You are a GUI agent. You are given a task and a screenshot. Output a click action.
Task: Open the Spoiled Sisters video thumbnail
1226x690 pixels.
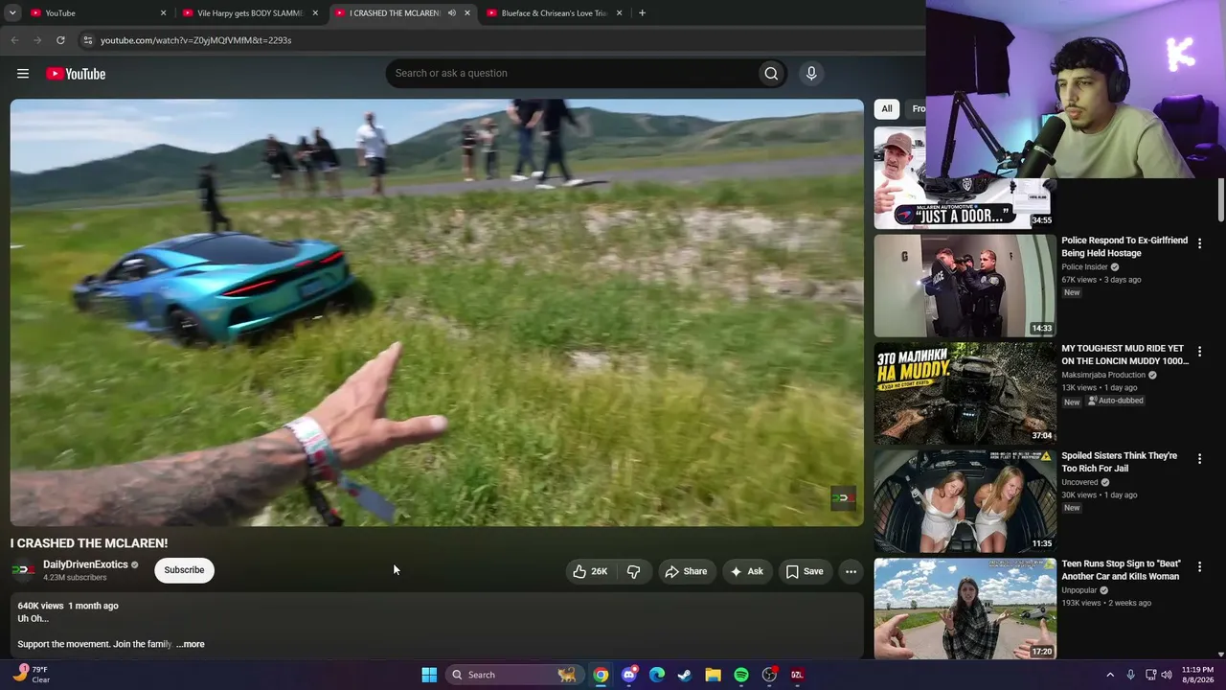[965, 501]
